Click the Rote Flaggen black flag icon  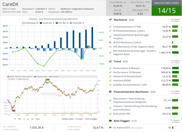tap(110, 121)
